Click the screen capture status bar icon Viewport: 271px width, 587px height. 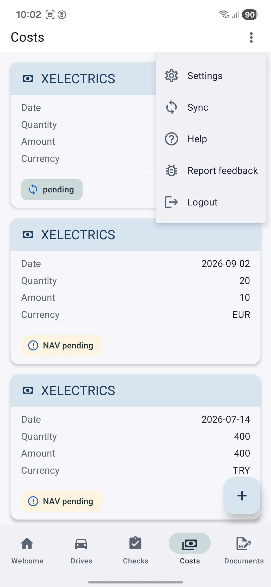tap(50, 15)
